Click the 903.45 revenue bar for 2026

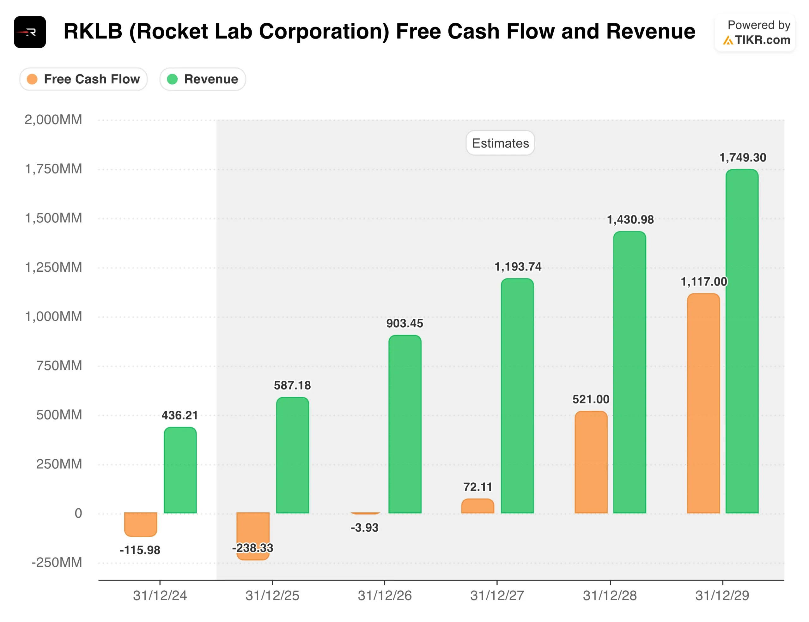tap(404, 424)
